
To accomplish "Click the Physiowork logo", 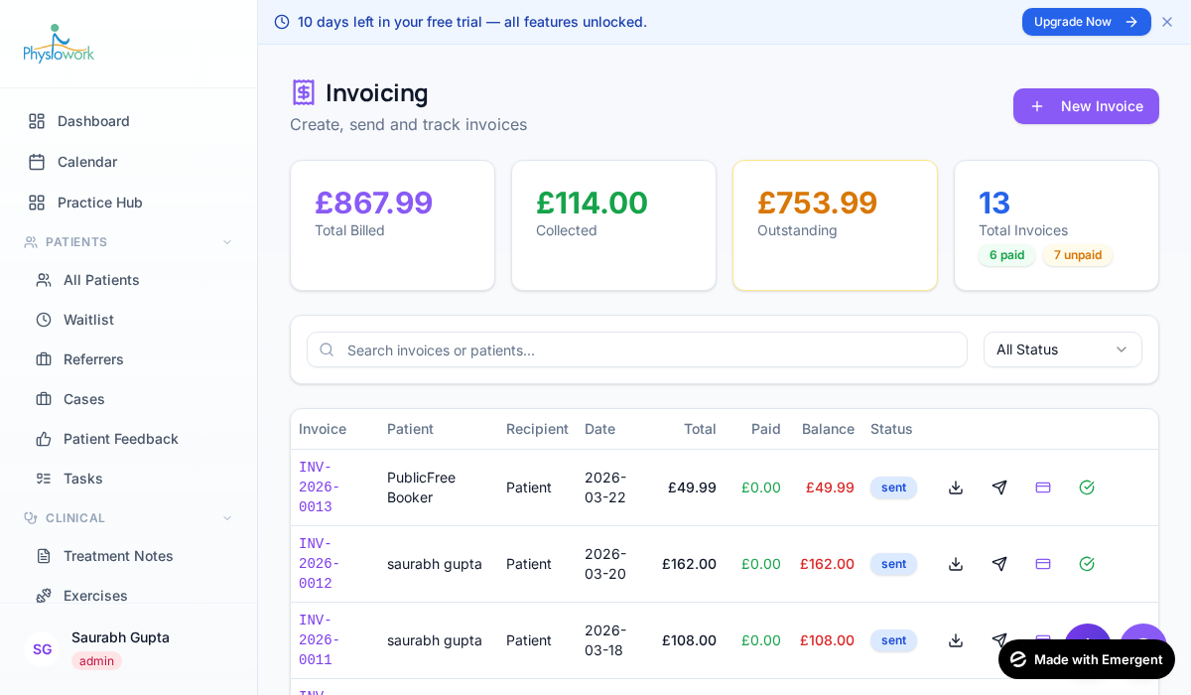I will click(x=59, y=44).
